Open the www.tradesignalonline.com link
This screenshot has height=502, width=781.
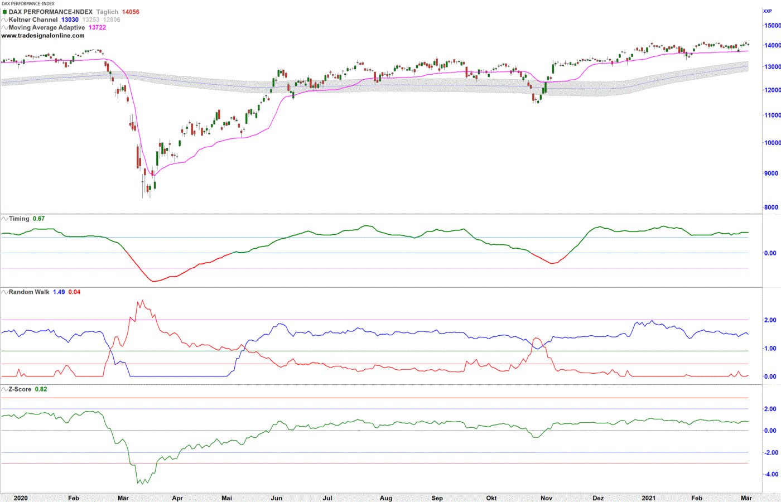43,36
